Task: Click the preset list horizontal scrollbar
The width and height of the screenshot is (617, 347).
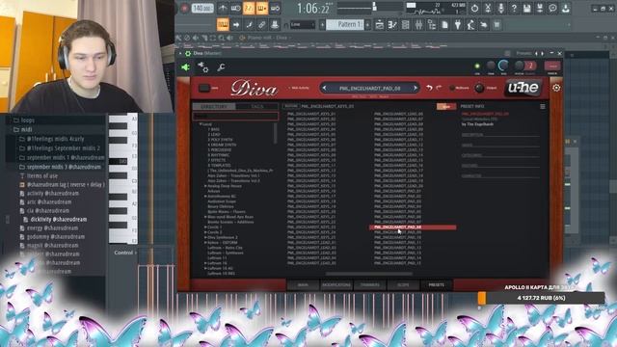Action: (368, 274)
